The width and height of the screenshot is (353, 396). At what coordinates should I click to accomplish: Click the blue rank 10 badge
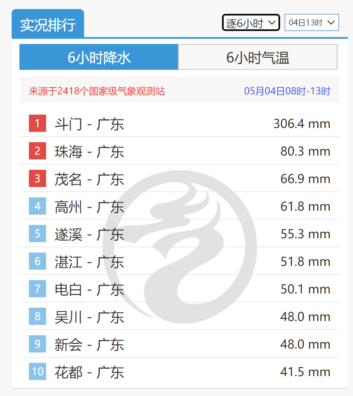[37, 371]
